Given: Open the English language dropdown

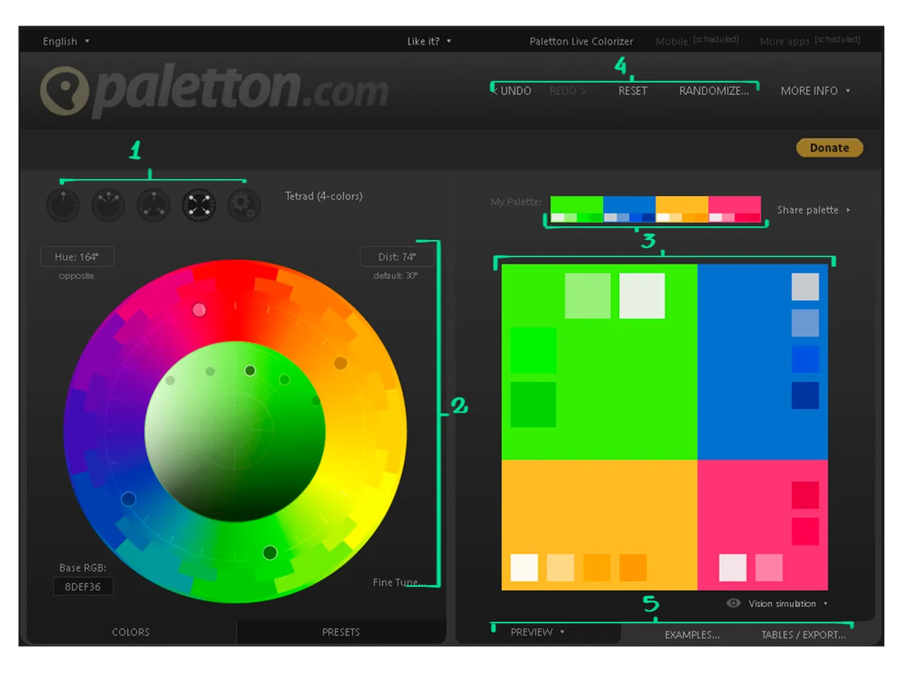Looking at the screenshot, I should coord(66,41).
